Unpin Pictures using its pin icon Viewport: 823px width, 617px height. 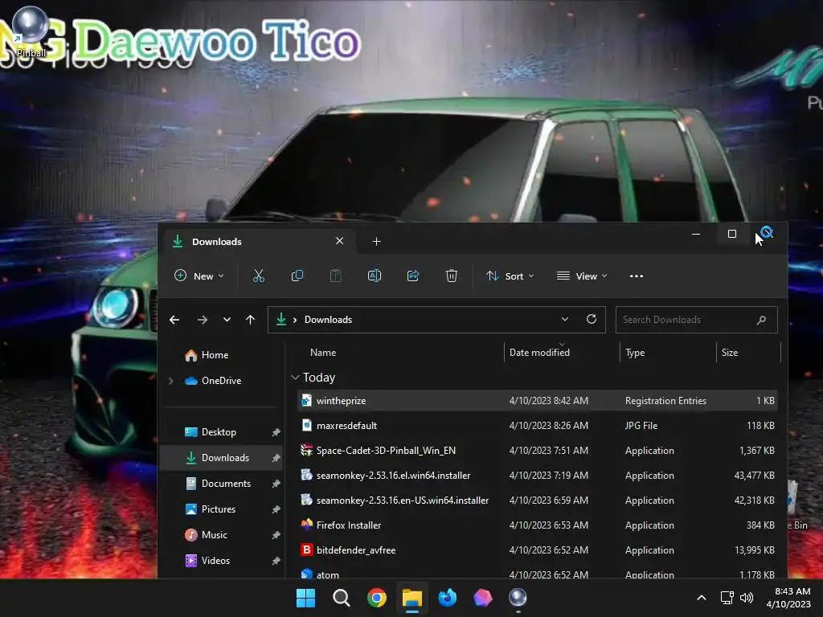click(x=276, y=509)
